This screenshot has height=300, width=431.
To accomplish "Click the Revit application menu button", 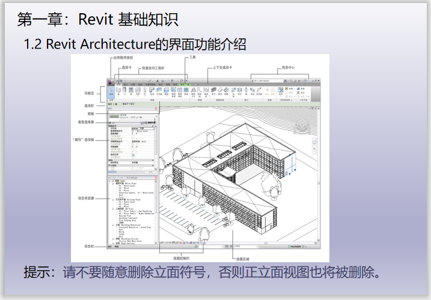I will click(111, 80).
